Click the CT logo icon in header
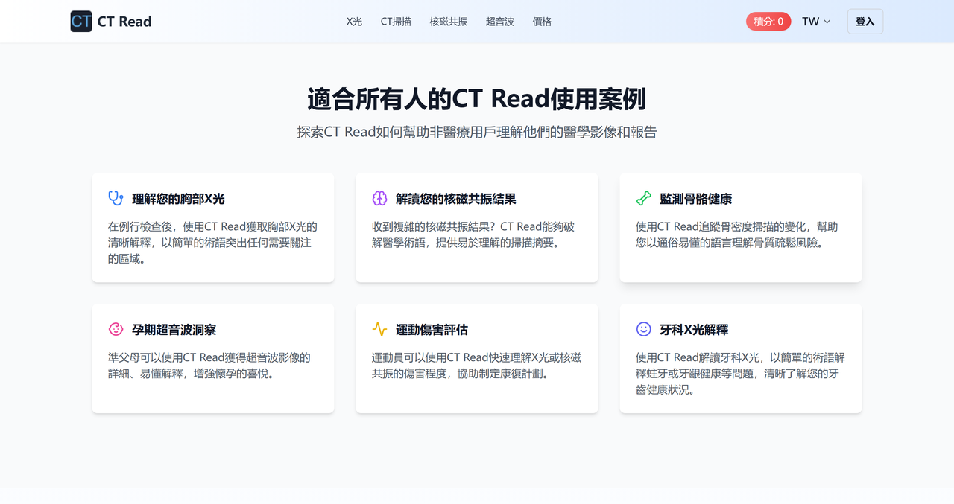The image size is (954, 504). (81, 22)
